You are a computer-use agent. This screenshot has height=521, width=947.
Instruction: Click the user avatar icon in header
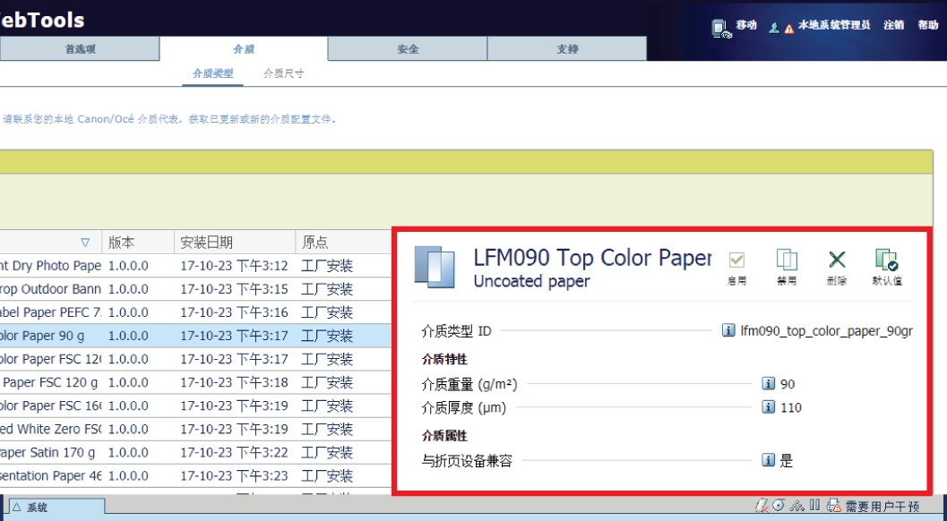[774, 28]
